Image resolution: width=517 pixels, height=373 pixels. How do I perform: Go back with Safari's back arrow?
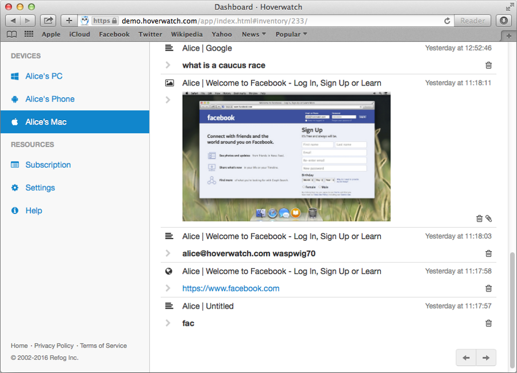(x=13, y=21)
